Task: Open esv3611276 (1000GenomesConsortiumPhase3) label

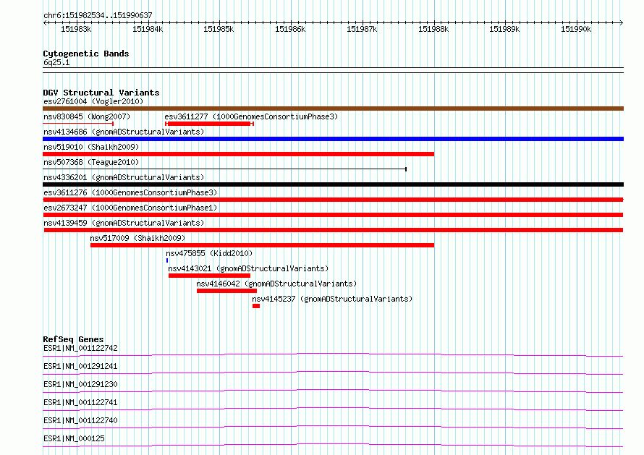Action: (130, 192)
